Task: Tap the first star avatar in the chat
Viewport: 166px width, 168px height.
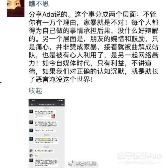Action: [31, 112]
